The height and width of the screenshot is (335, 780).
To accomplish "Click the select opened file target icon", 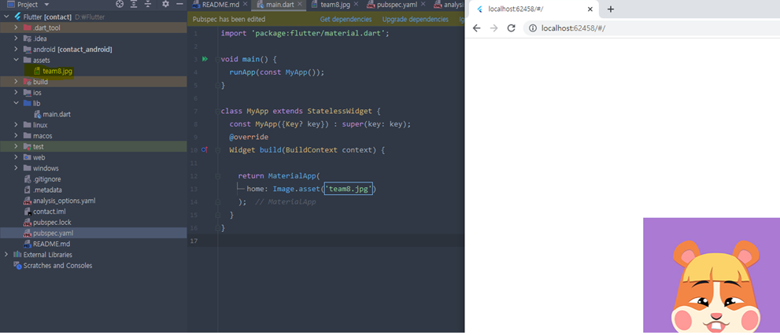I will coord(120,5).
